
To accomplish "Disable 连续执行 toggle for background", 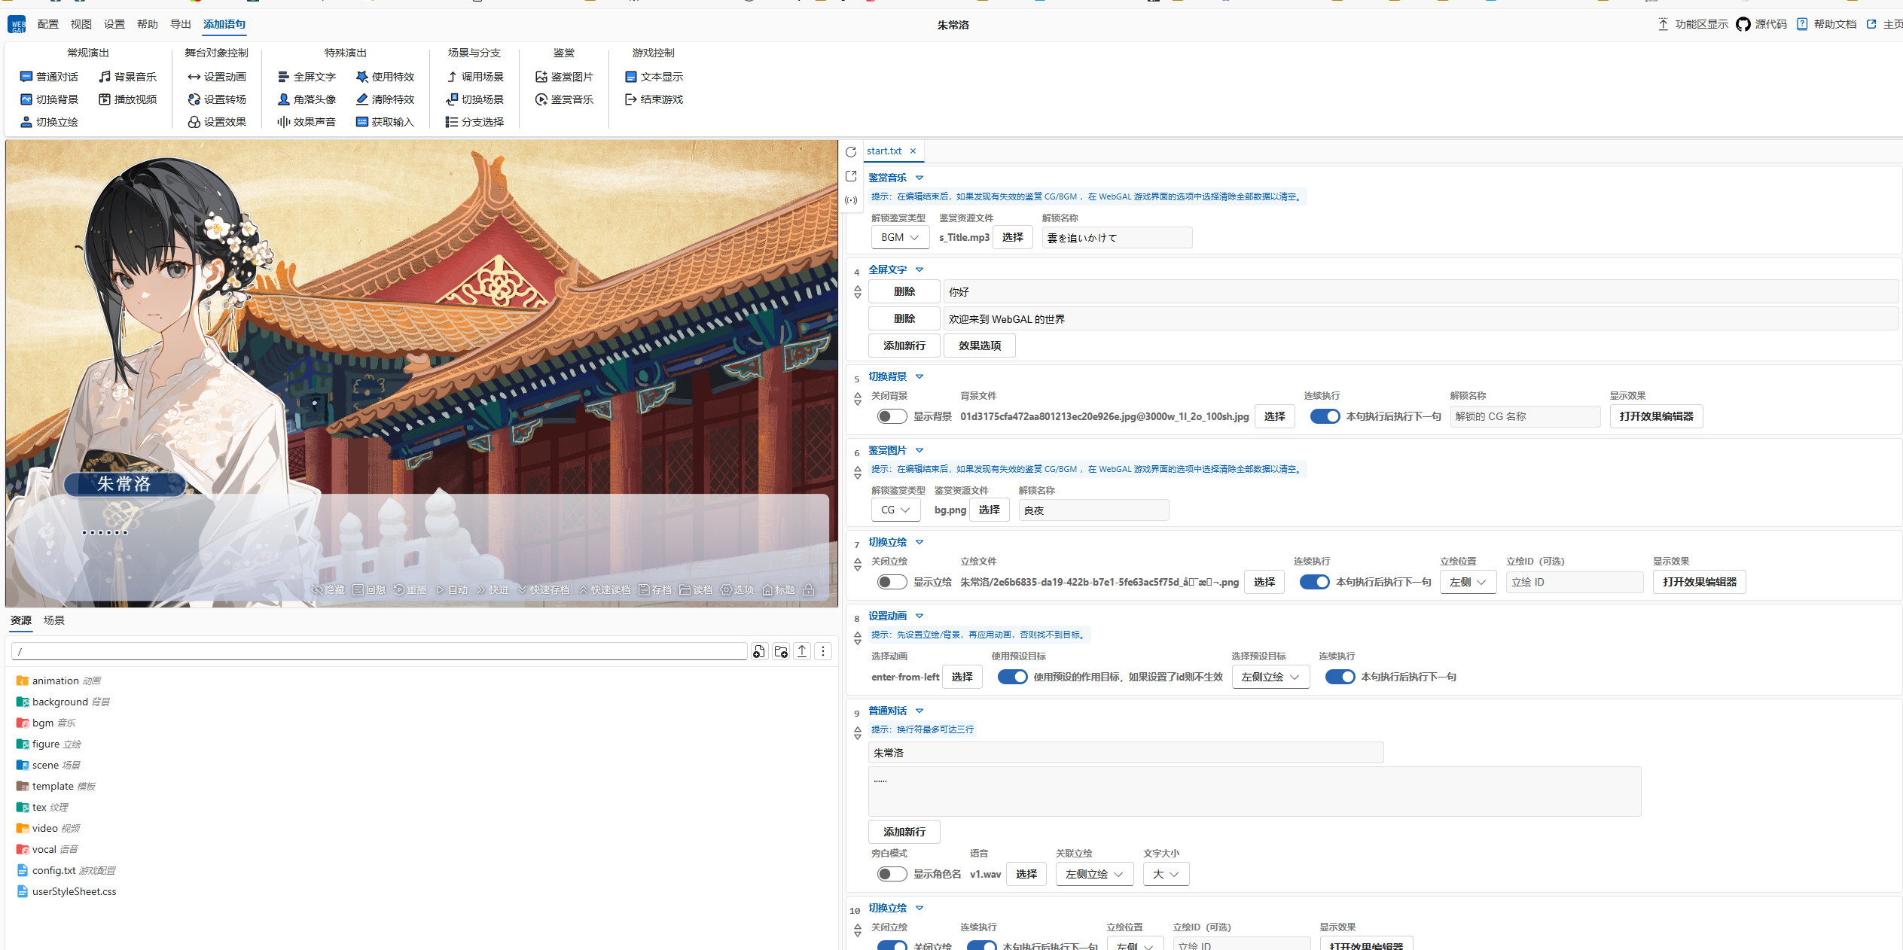I will [x=1325, y=416].
